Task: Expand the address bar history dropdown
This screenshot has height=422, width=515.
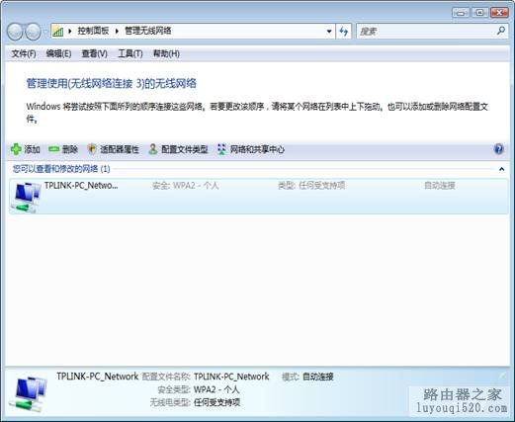Action: [x=329, y=32]
